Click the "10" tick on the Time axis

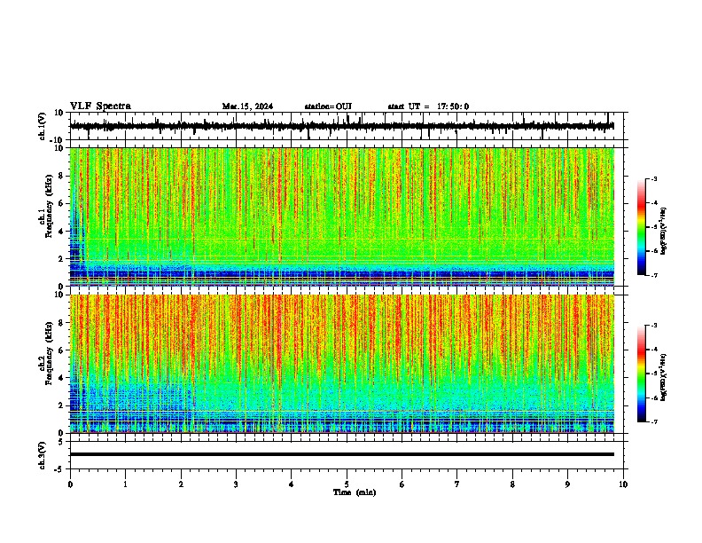(x=623, y=484)
